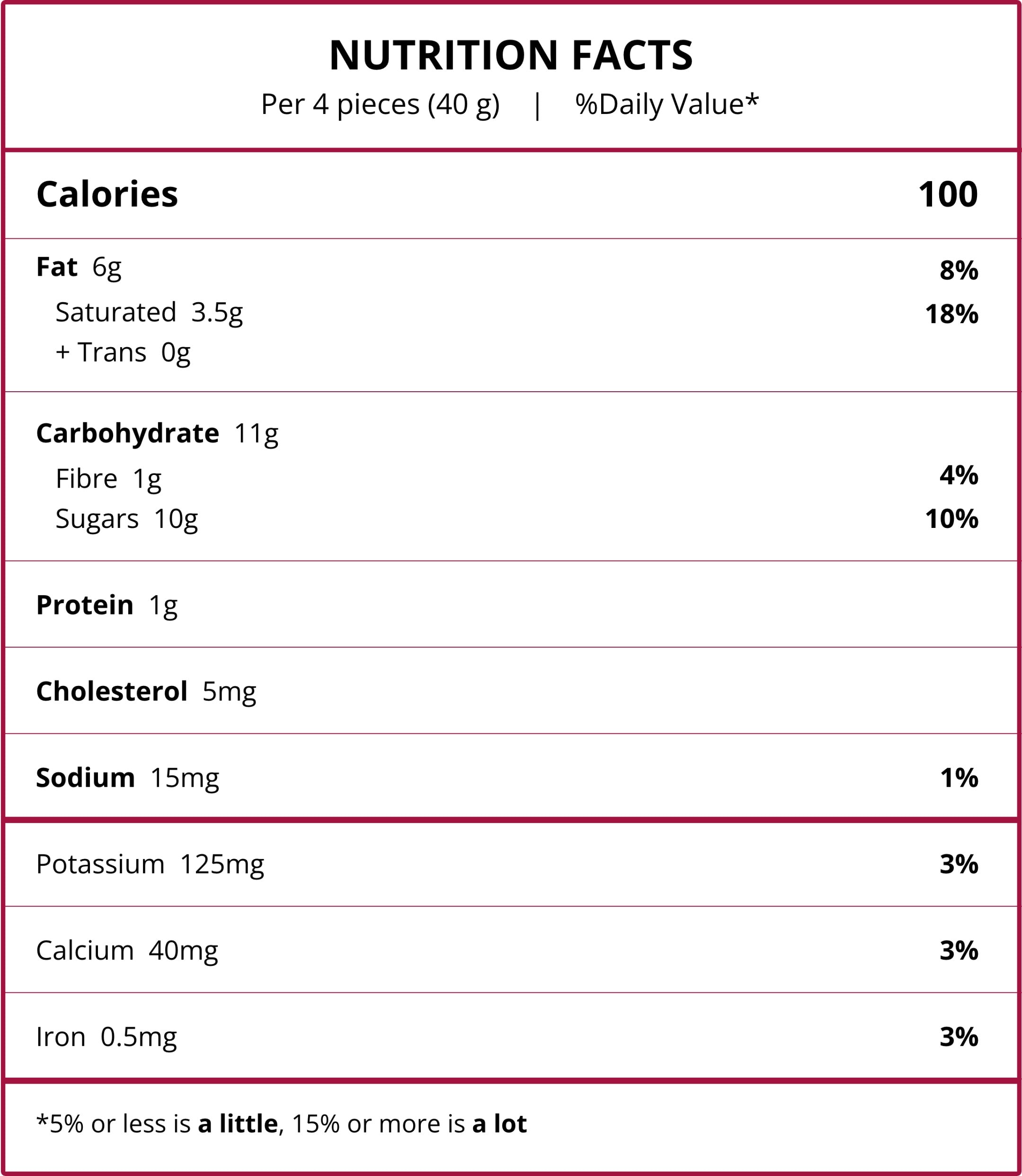
Task: Click the Calories label
Action: point(107,194)
